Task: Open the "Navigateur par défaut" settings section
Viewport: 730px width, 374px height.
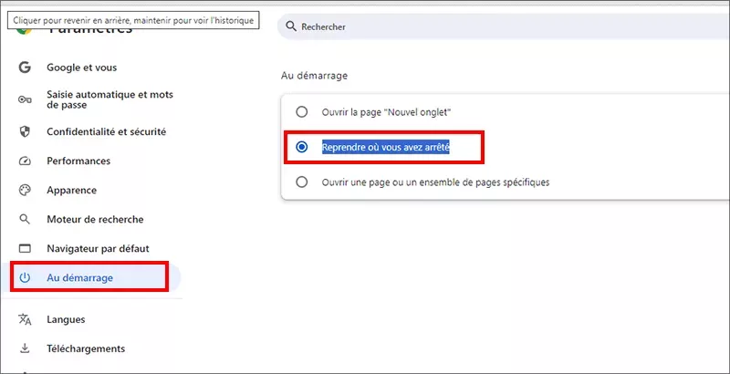Action: tap(98, 248)
